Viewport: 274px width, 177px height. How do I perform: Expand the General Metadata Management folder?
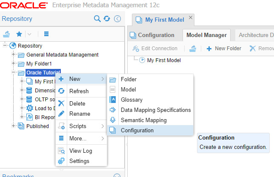click(13, 54)
